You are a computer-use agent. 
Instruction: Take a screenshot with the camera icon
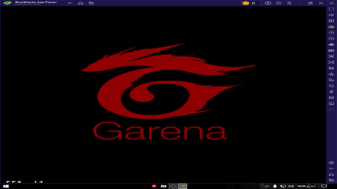click(x=331, y=56)
